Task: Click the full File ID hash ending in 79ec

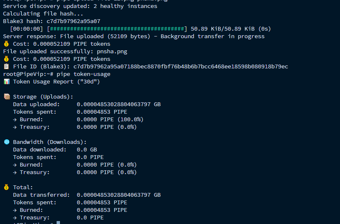Action: coord(181,66)
